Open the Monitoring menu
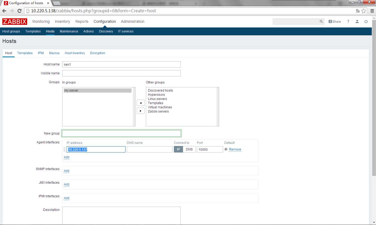 tap(41, 21)
